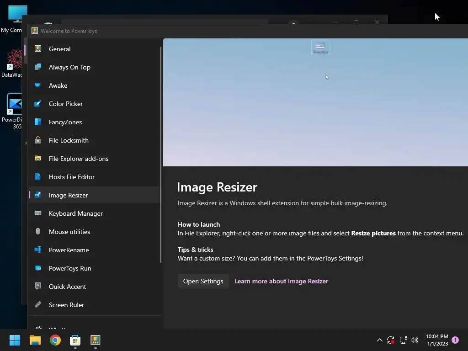
Task: Open the General page
Action: click(x=94, y=49)
